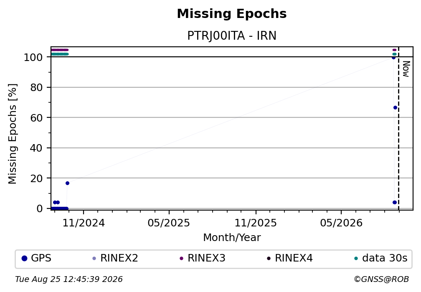Select the GPS data point near 17 percent
This screenshot has width=421, height=292.
point(67,183)
